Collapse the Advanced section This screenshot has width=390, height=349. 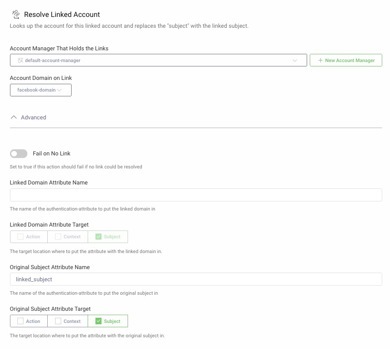point(33,117)
